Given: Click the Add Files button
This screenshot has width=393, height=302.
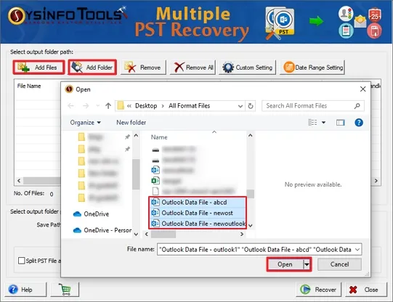Looking at the screenshot, I should click(x=39, y=68).
